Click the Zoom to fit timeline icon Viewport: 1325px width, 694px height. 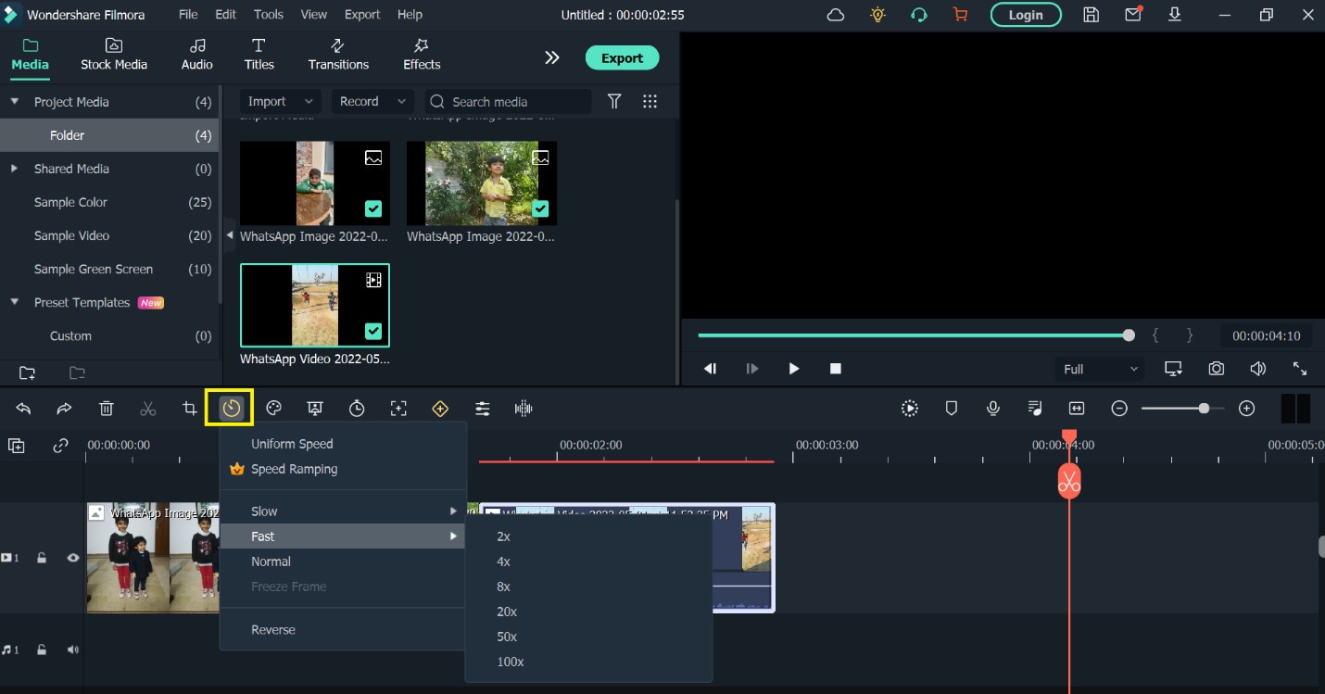(1077, 409)
